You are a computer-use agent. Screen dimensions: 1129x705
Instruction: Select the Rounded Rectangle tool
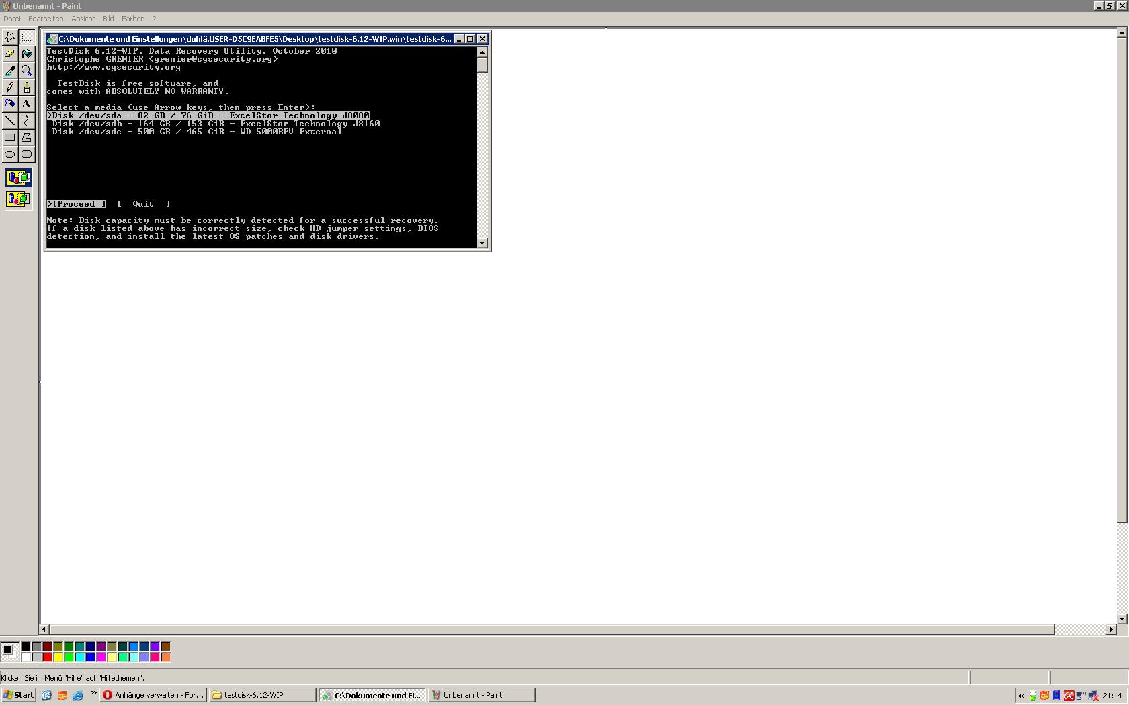pos(27,154)
